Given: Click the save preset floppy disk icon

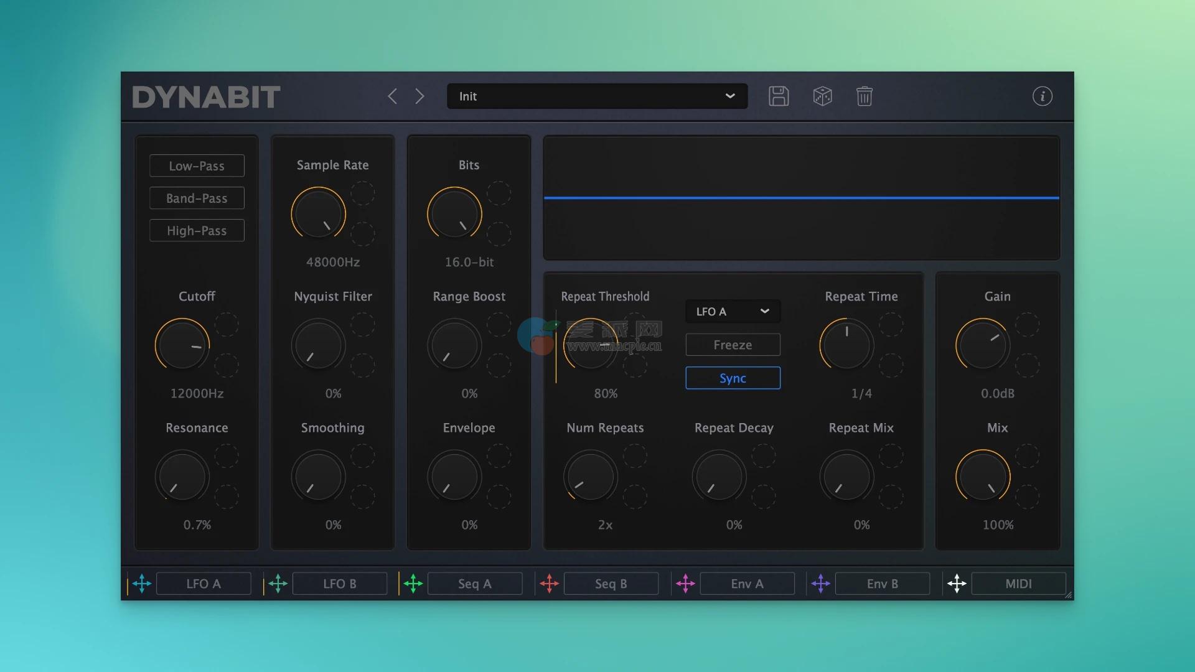Looking at the screenshot, I should (779, 96).
